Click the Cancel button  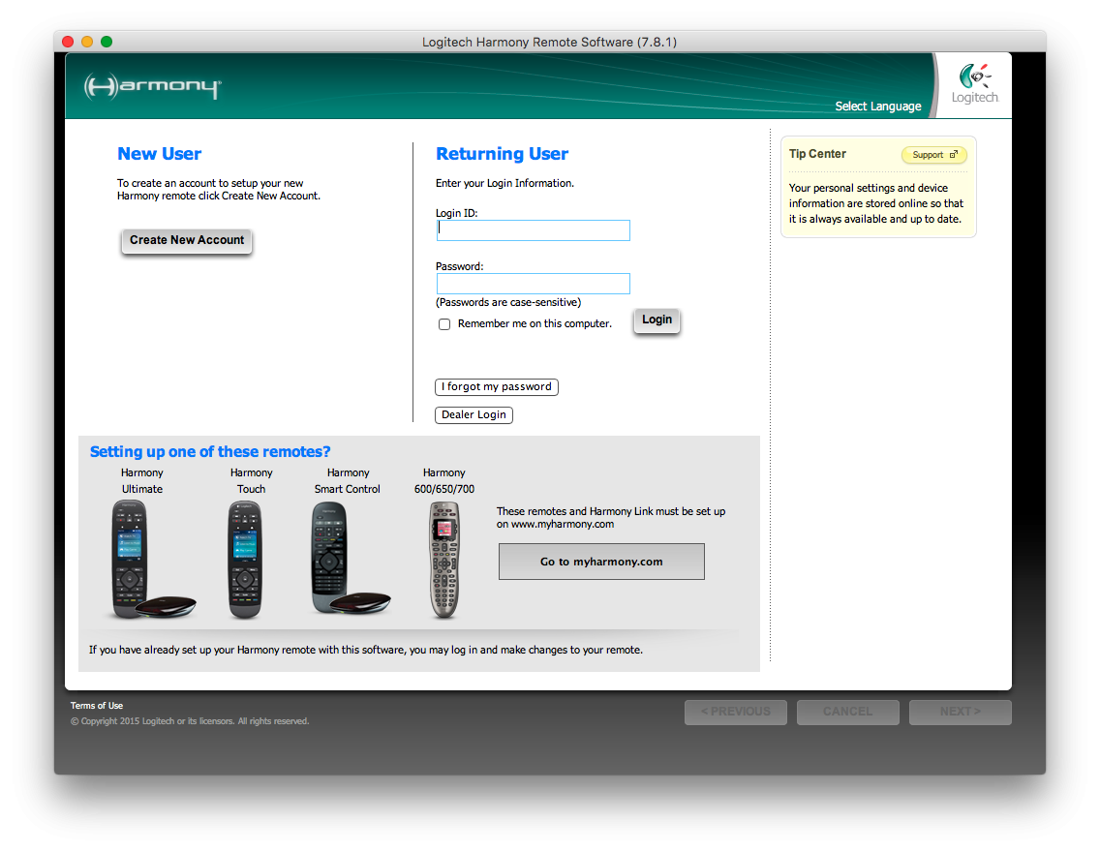[848, 712]
